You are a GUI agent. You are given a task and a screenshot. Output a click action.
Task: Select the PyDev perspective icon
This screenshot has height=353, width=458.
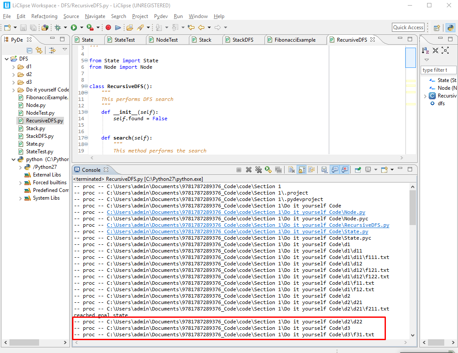click(x=450, y=28)
